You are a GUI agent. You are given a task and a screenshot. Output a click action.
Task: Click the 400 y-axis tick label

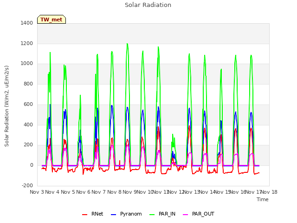tap(28, 125)
